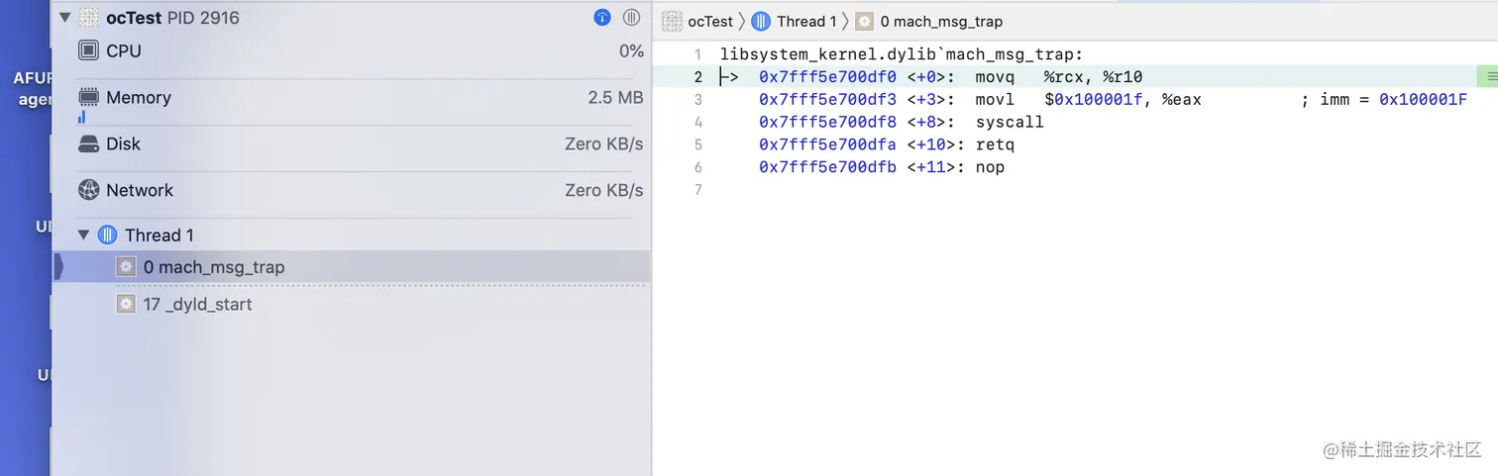Click the 2.5 MB memory value
Image resolution: width=1498 pixels, height=476 pixels.
[615, 97]
